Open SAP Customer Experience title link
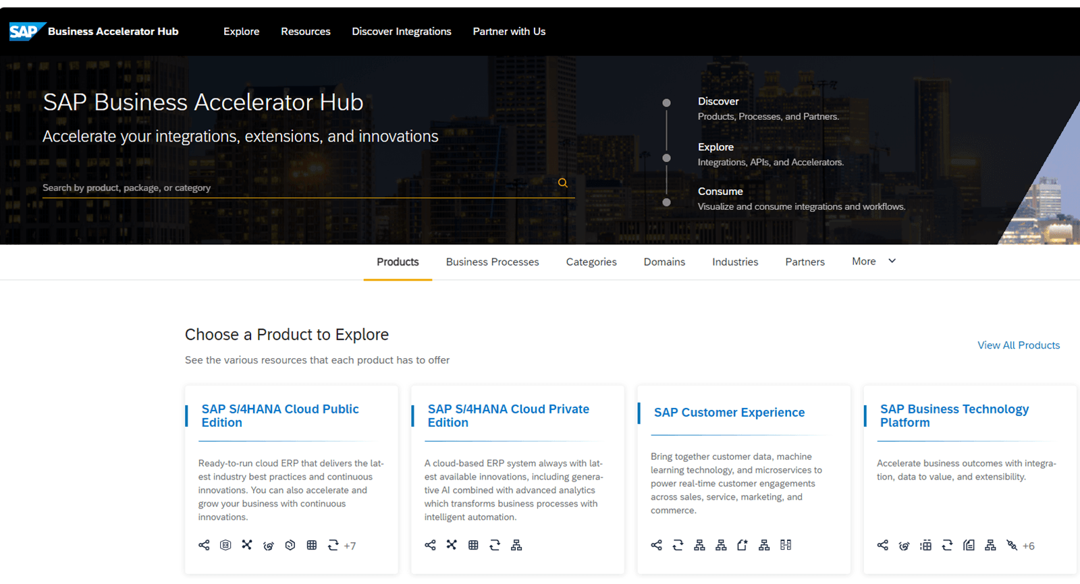This screenshot has height=584, width=1080. tap(729, 412)
